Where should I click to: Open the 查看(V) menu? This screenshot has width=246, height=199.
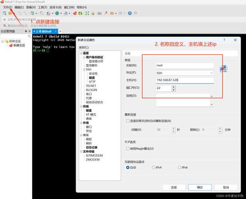coord(31,7)
